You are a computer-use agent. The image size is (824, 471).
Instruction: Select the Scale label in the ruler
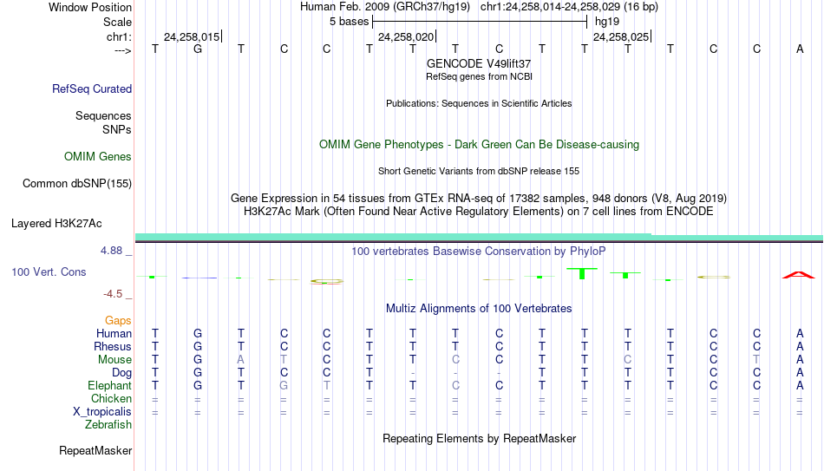pos(117,22)
